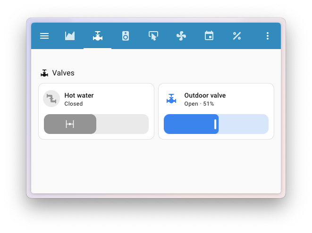The image size is (312, 233).
Task: Click the Hot water pipe icon
Action: (x=51, y=99)
